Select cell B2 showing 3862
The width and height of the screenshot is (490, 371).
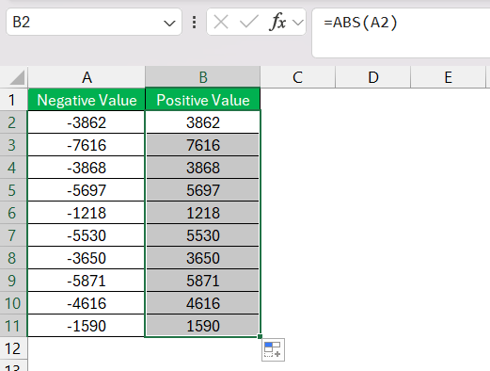click(203, 122)
